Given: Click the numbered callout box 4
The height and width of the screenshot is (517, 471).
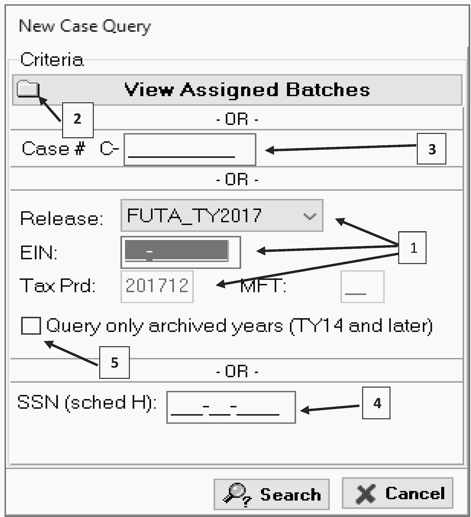Looking at the screenshot, I should point(376,403).
